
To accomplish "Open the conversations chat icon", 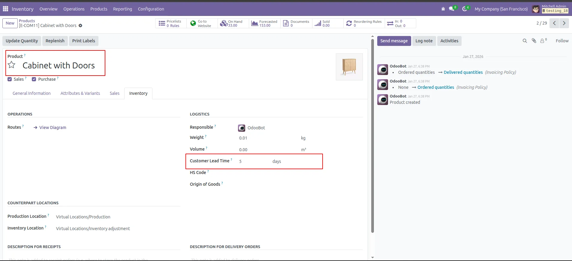I will point(452,9).
